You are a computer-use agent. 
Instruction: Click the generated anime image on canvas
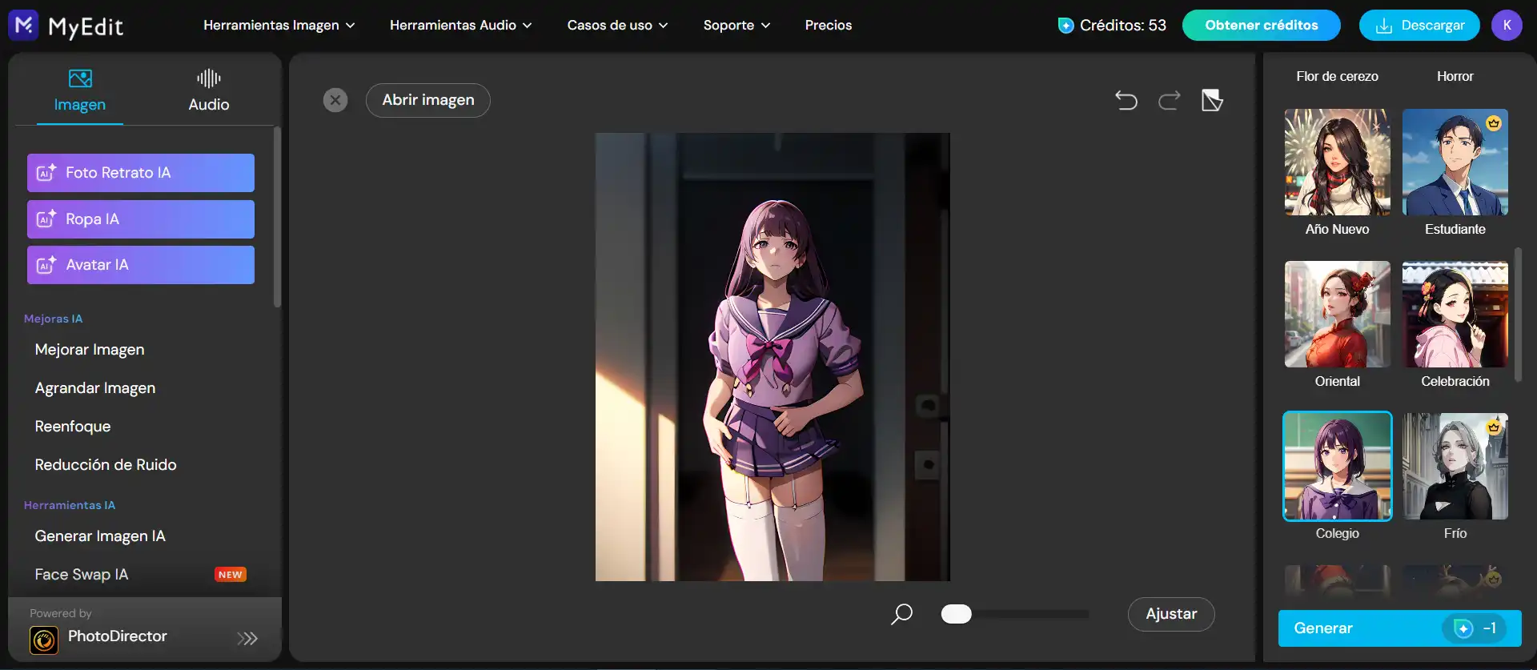tap(773, 357)
